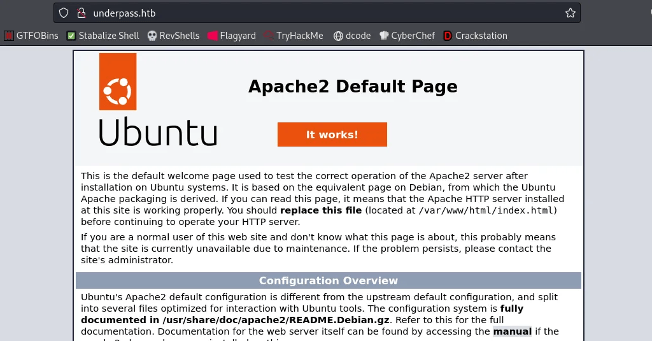Follow the "manual" documentation link
Viewport: 652px width, 341px height.
point(512,331)
